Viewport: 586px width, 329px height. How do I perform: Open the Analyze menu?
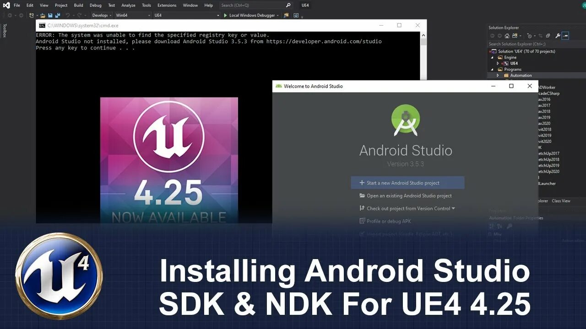[x=128, y=5]
